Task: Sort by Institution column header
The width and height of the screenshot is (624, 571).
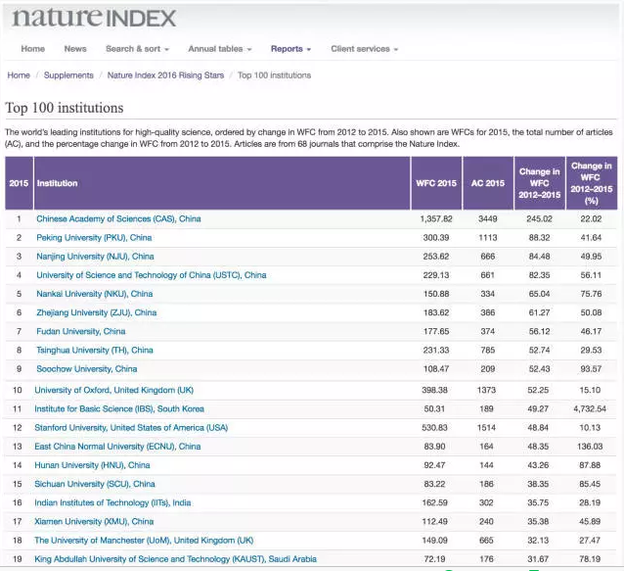Action: click(x=57, y=183)
